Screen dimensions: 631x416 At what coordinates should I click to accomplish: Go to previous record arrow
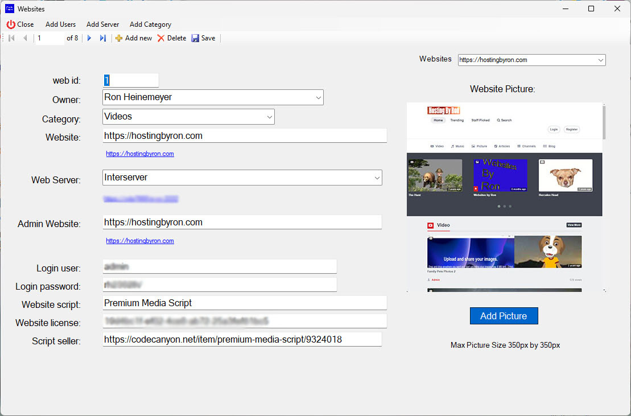tap(25, 38)
